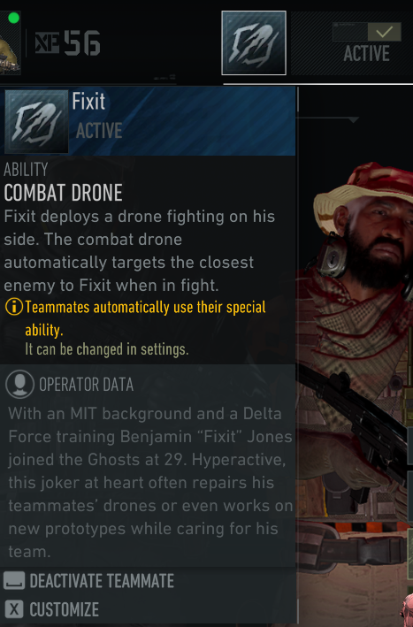The height and width of the screenshot is (627, 413).
Task: Click the X key icon beside Customize
Action: click(14, 610)
